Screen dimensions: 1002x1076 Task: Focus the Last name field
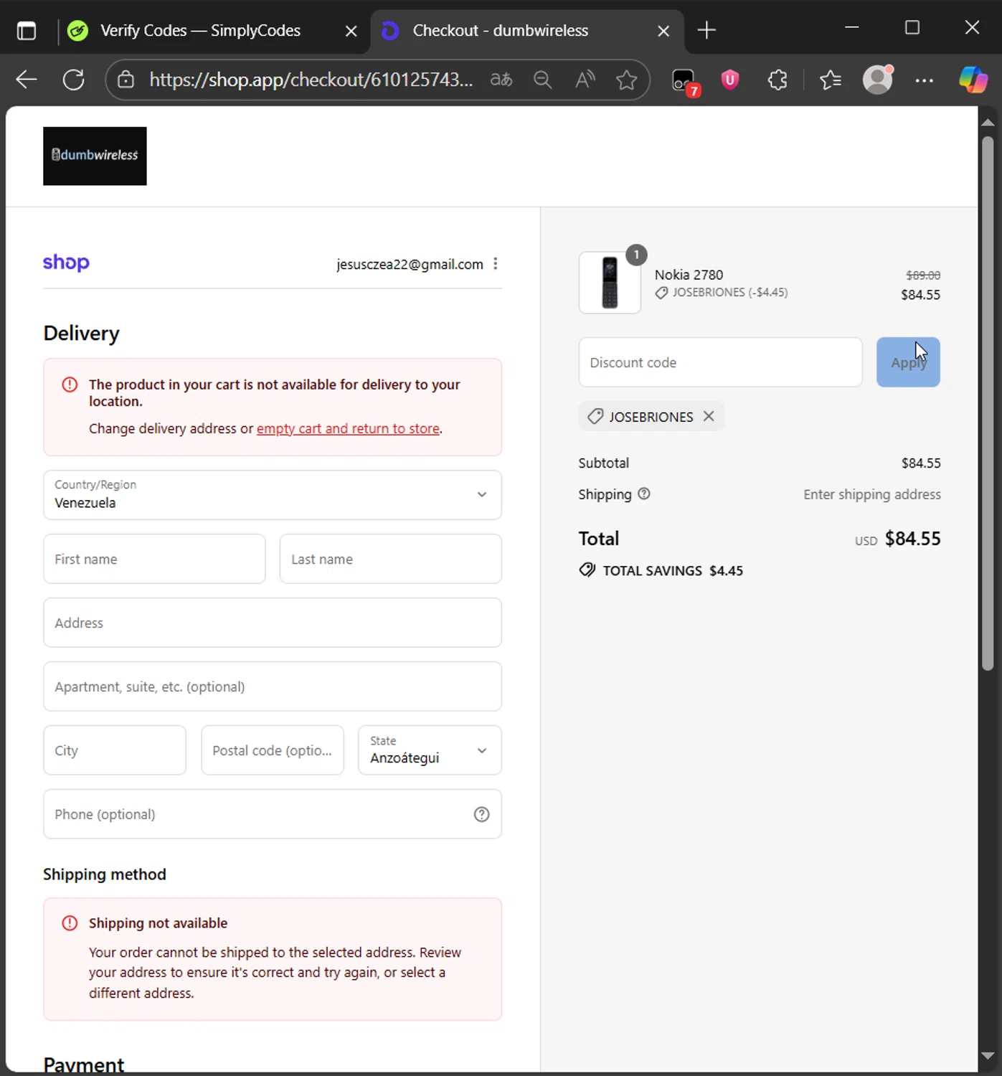(390, 559)
